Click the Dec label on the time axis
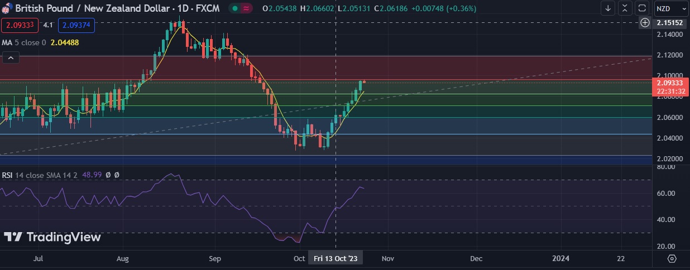Image resolution: width=690 pixels, height=270 pixels. tap(476, 258)
